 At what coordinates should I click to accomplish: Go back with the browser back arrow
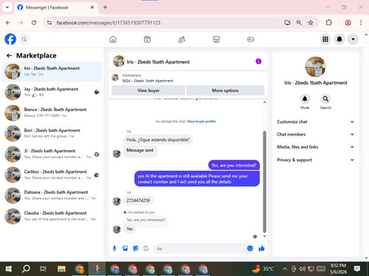8,23
